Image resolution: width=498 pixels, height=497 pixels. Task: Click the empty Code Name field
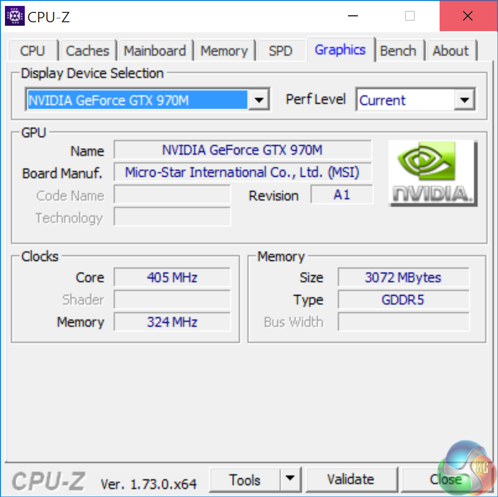pyautogui.click(x=172, y=195)
